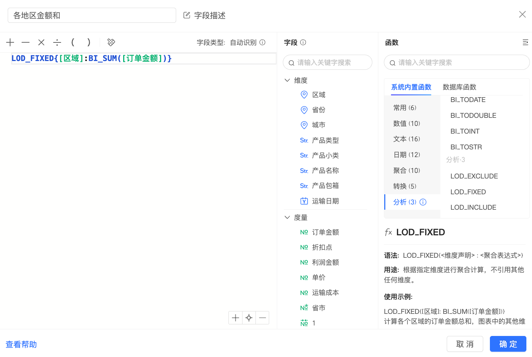Reset editor zoom with the center icon
The width and height of the screenshot is (532, 357).
249,318
